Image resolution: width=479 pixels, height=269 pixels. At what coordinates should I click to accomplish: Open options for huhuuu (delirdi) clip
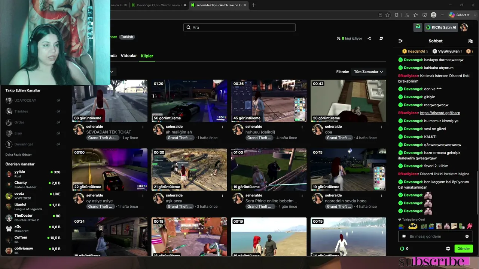tap(302, 127)
